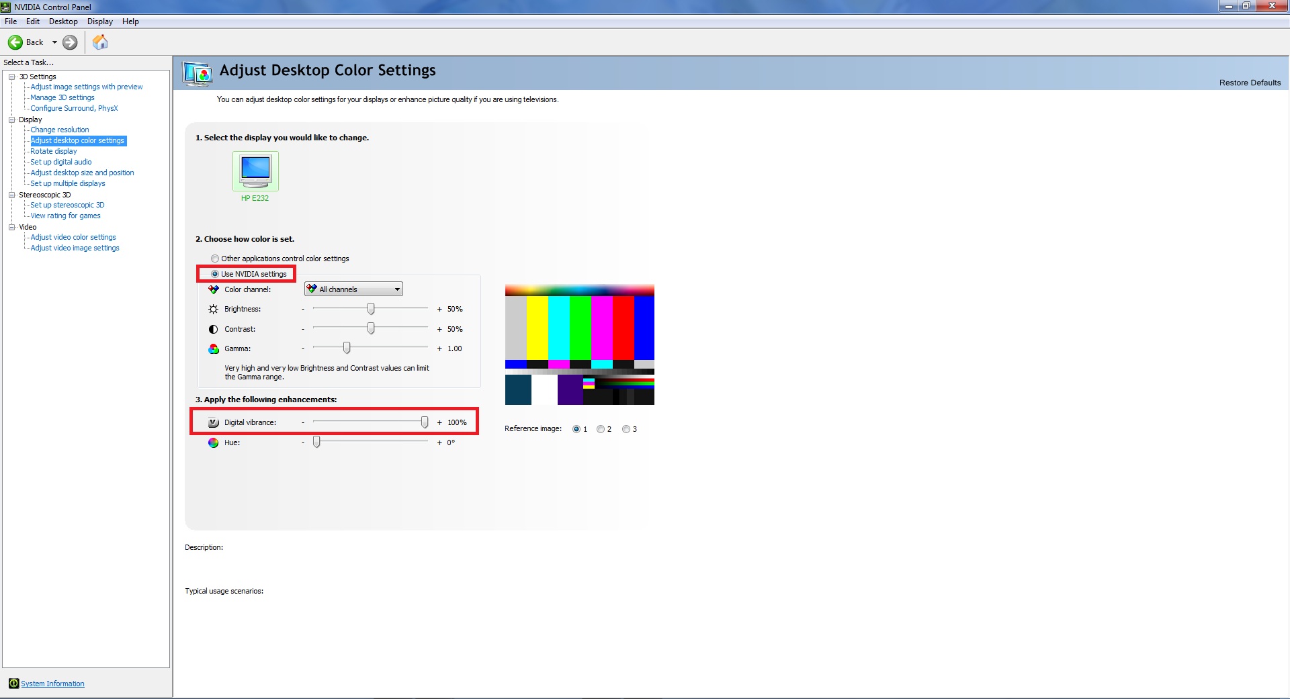
Task: Open the Help menu
Action: 130,21
